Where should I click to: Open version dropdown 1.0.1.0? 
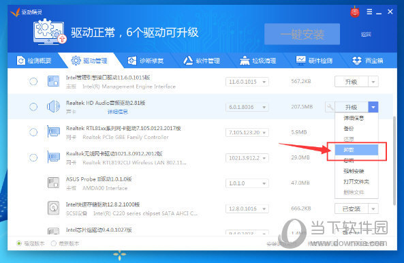pyautogui.click(x=247, y=183)
